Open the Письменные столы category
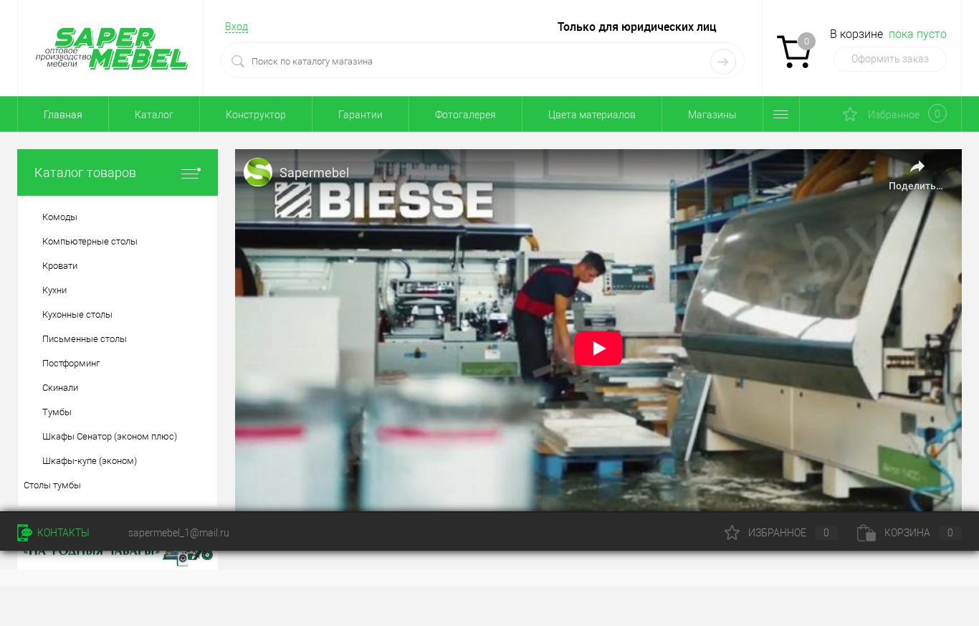Screen dimensions: 979x626 (x=85, y=339)
